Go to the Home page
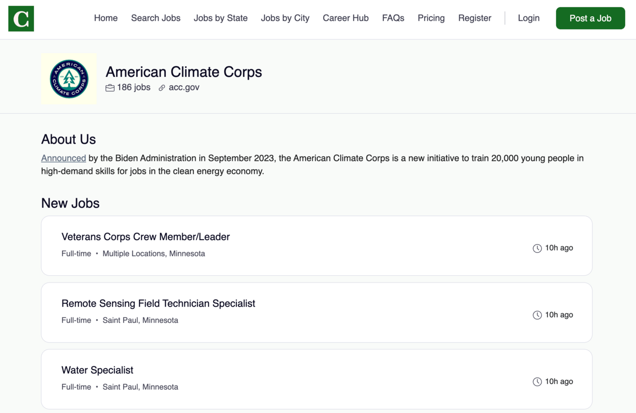 (106, 18)
